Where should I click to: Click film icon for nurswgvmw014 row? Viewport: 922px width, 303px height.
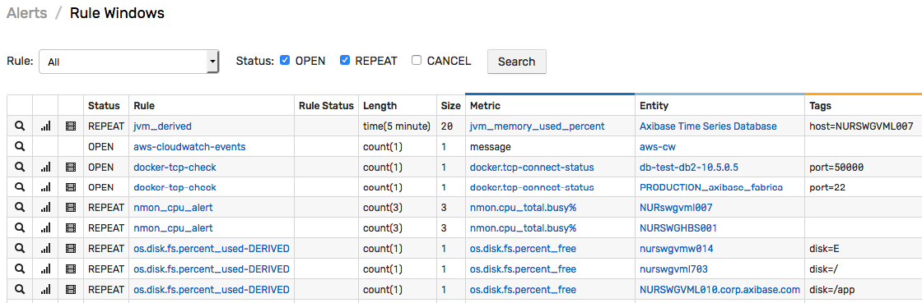[71, 249]
